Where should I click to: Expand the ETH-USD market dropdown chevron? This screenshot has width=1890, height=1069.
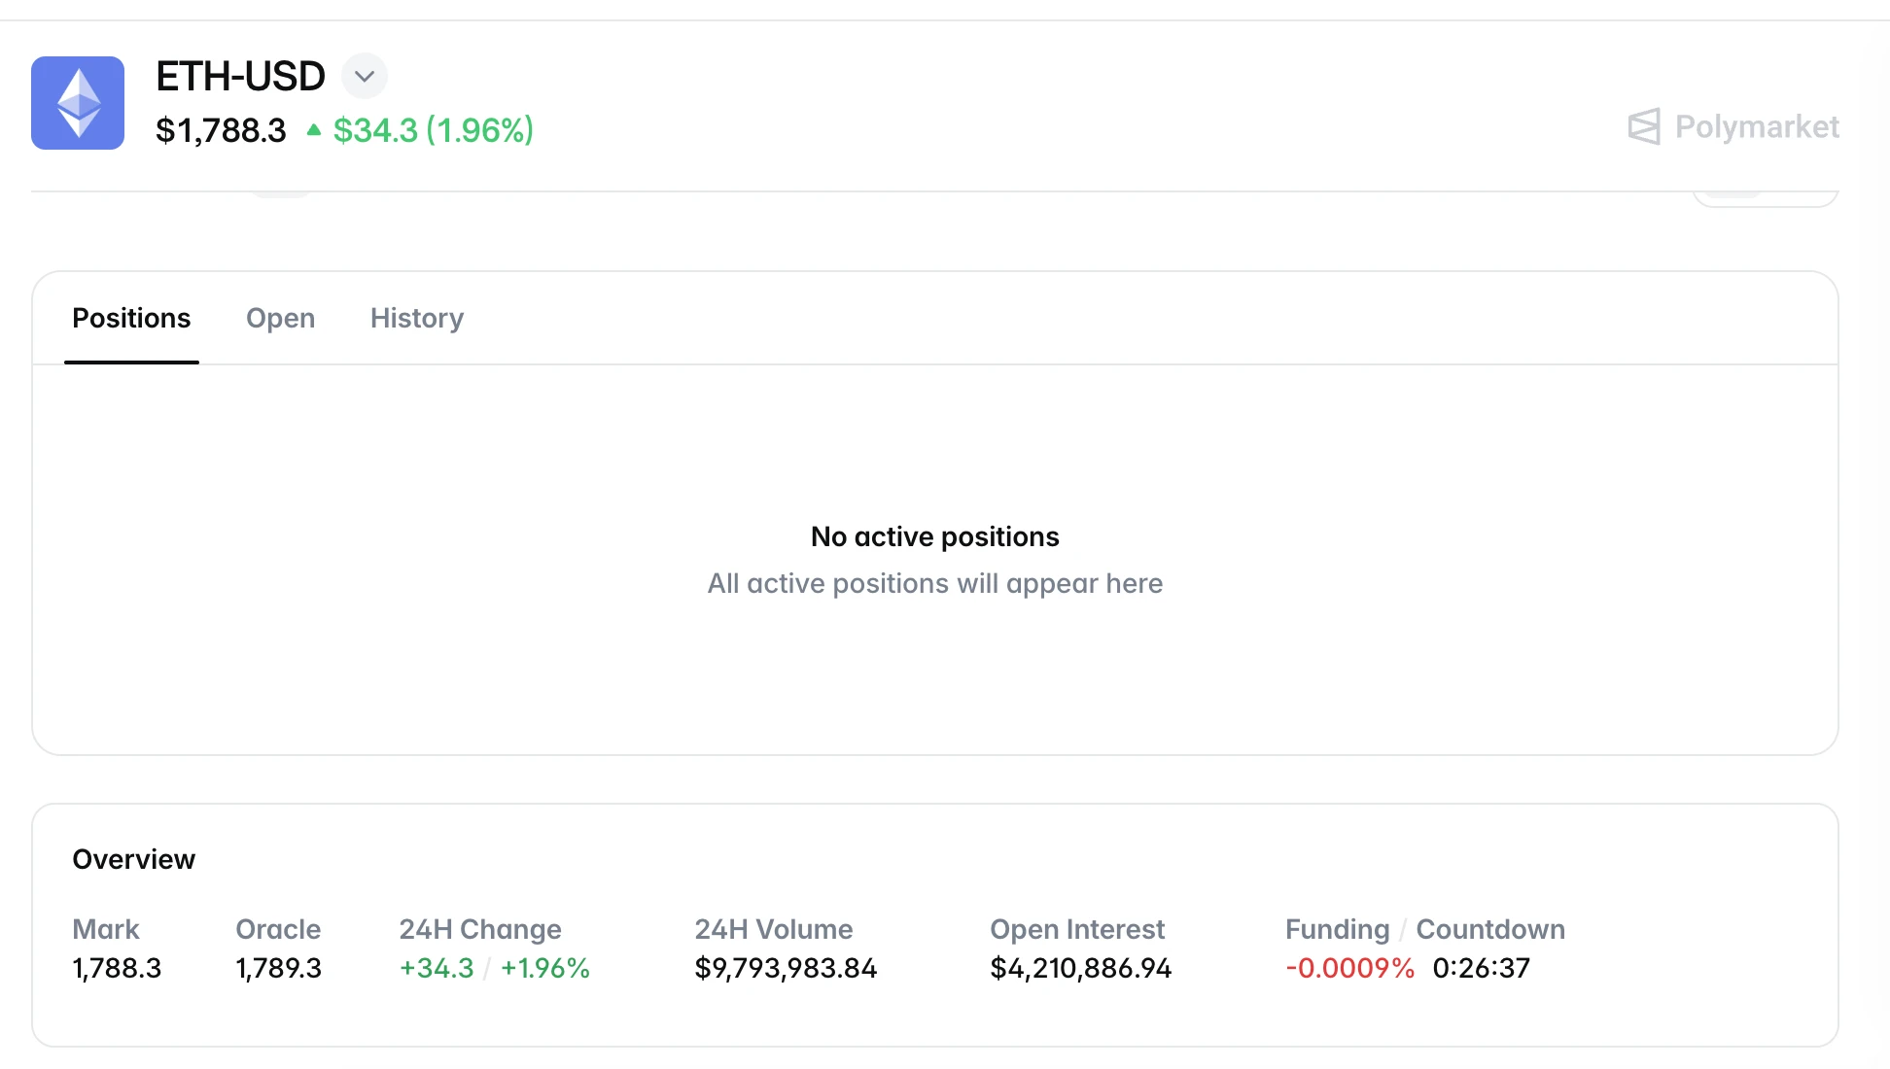click(365, 76)
